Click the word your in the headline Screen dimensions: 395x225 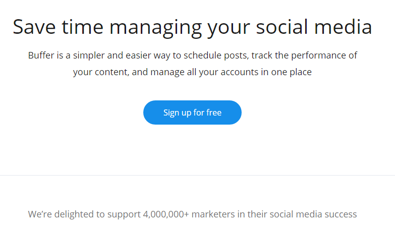229,29
